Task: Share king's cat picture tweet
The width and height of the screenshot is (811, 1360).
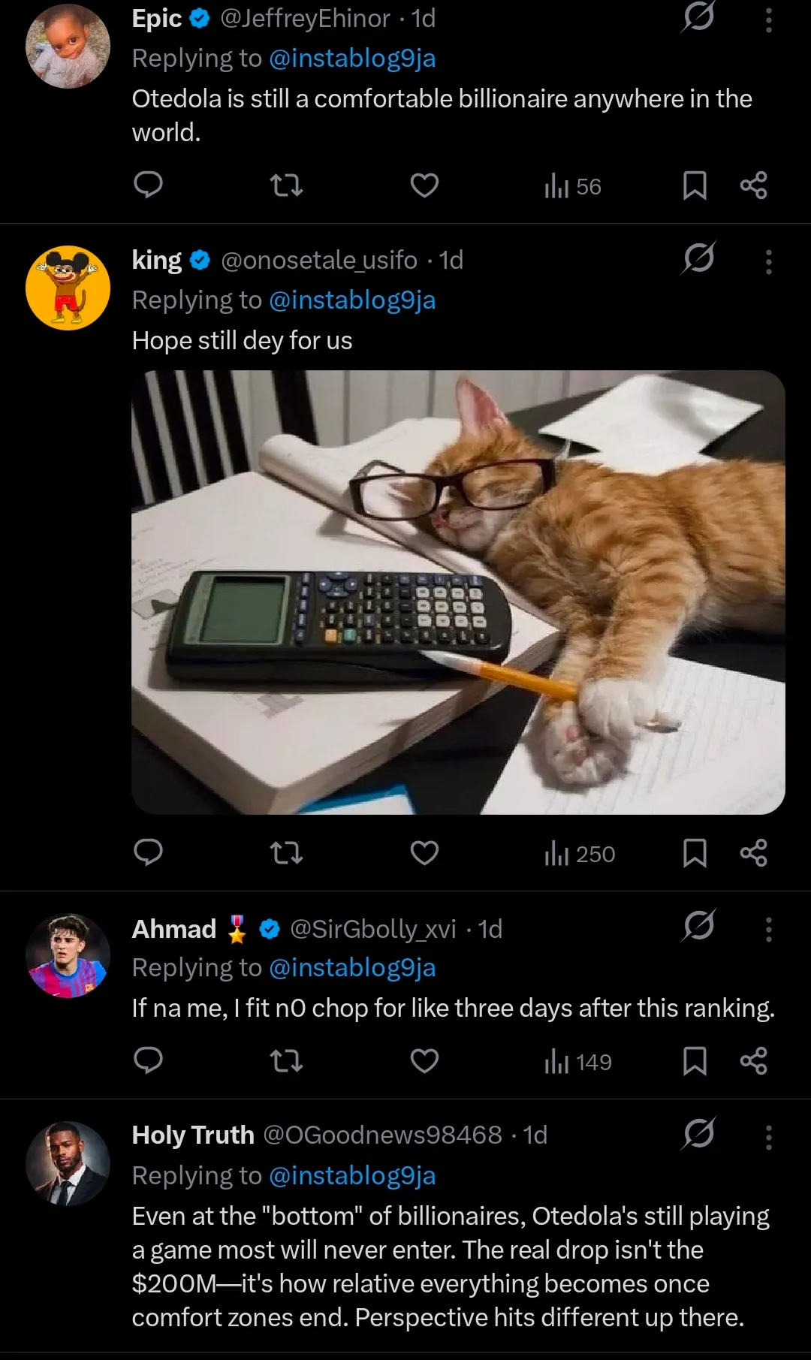Action: pos(753,853)
